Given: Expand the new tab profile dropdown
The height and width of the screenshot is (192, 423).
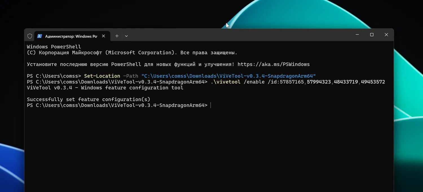Looking at the screenshot, I should (x=126, y=36).
